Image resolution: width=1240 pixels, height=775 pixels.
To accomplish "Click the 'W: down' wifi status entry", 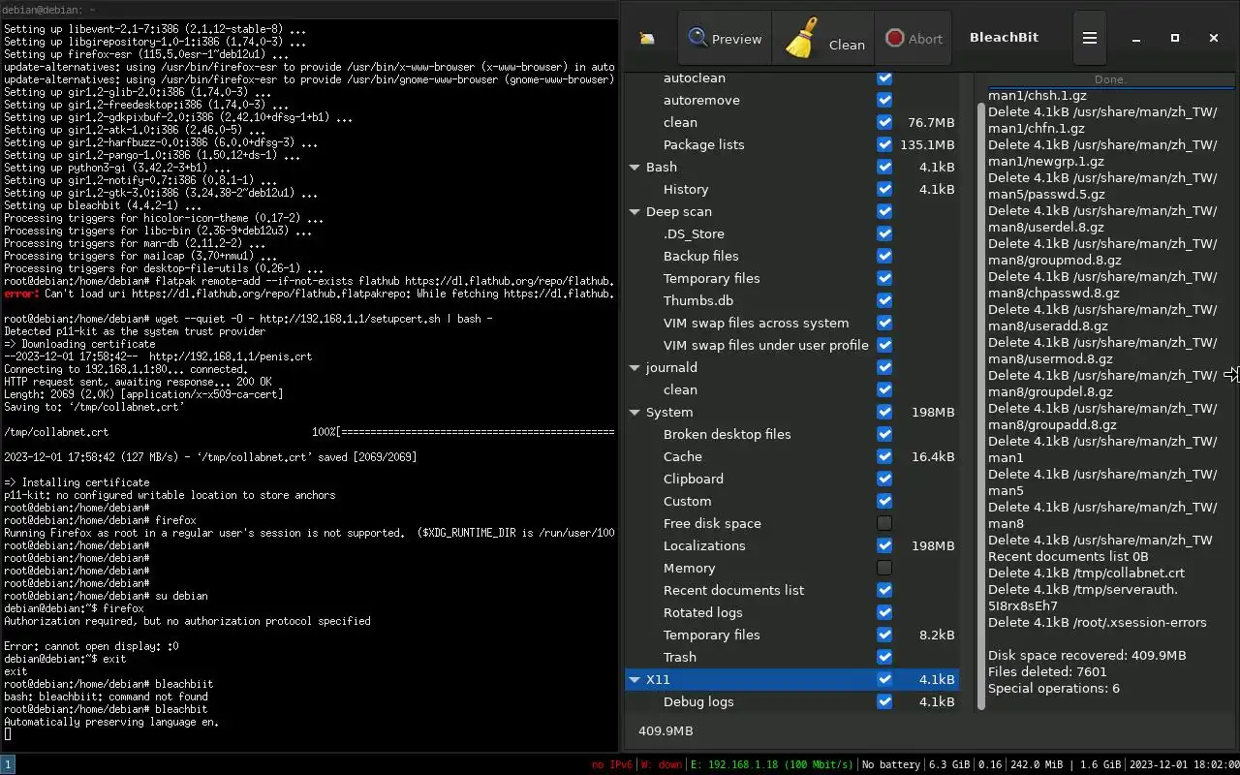I will click(x=661, y=764).
